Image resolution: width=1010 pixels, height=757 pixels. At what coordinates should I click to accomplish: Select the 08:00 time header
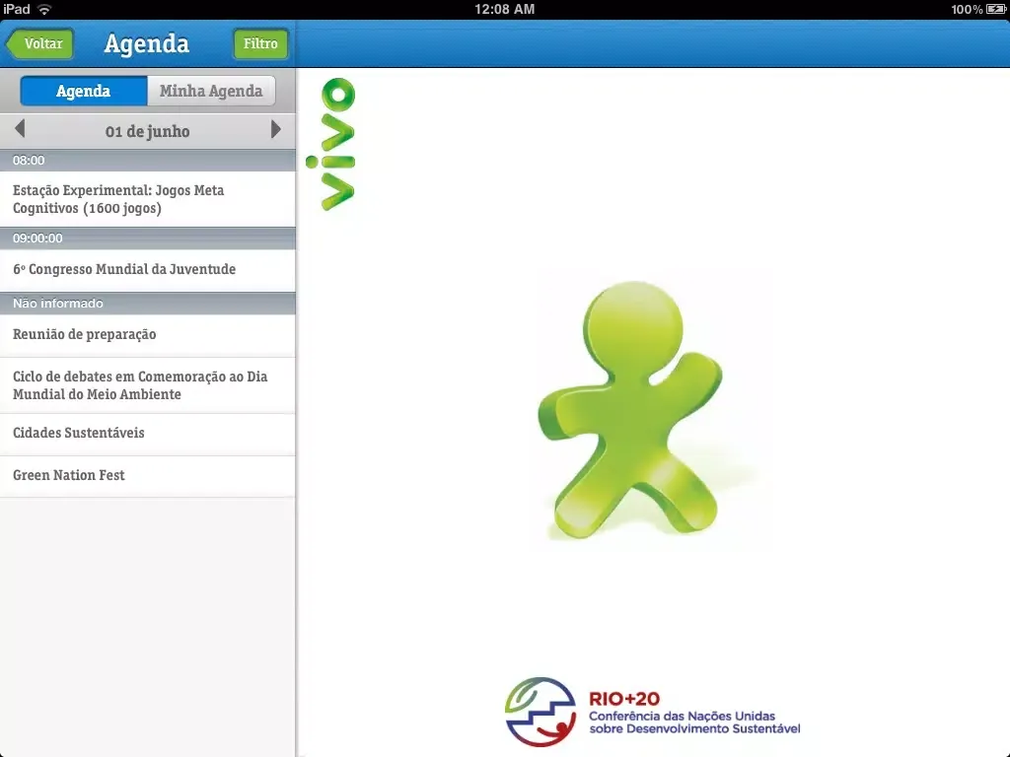pyautogui.click(x=148, y=161)
